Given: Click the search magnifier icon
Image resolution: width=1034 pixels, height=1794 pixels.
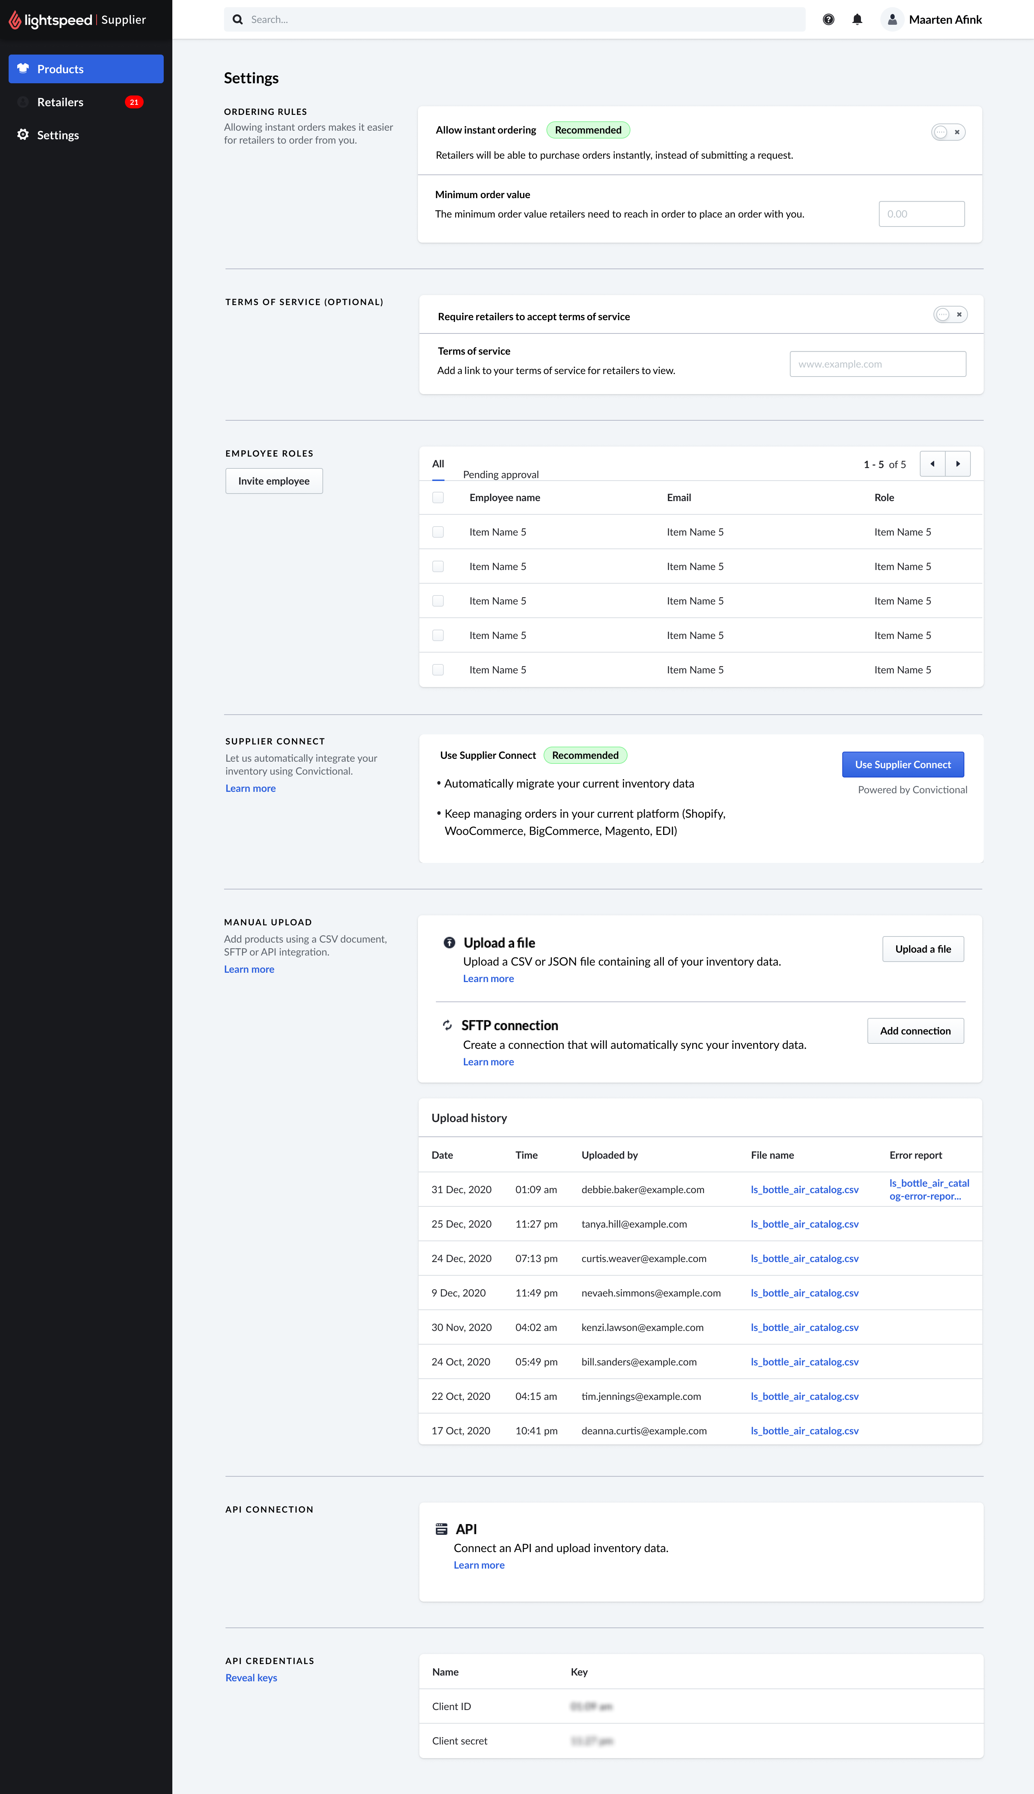Looking at the screenshot, I should coord(238,20).
